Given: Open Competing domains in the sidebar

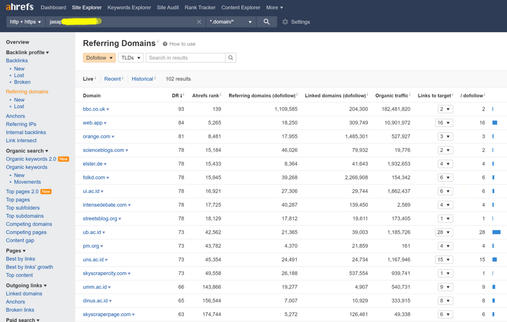Looking at the screenshot, I should (x=29, y=224).
